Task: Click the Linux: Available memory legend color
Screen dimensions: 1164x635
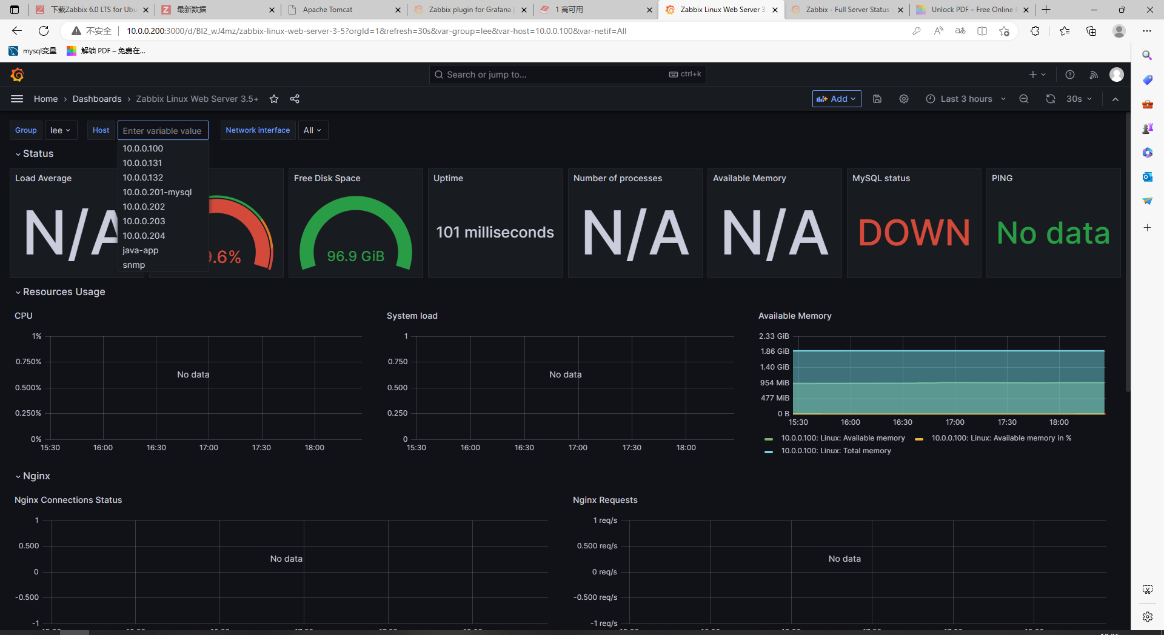Action: click(x=769, y=439)
